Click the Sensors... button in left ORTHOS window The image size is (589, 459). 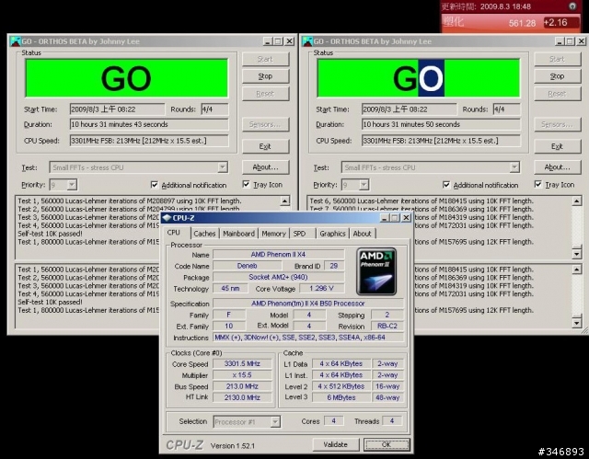pyautogui.click(x=266, y=124)
